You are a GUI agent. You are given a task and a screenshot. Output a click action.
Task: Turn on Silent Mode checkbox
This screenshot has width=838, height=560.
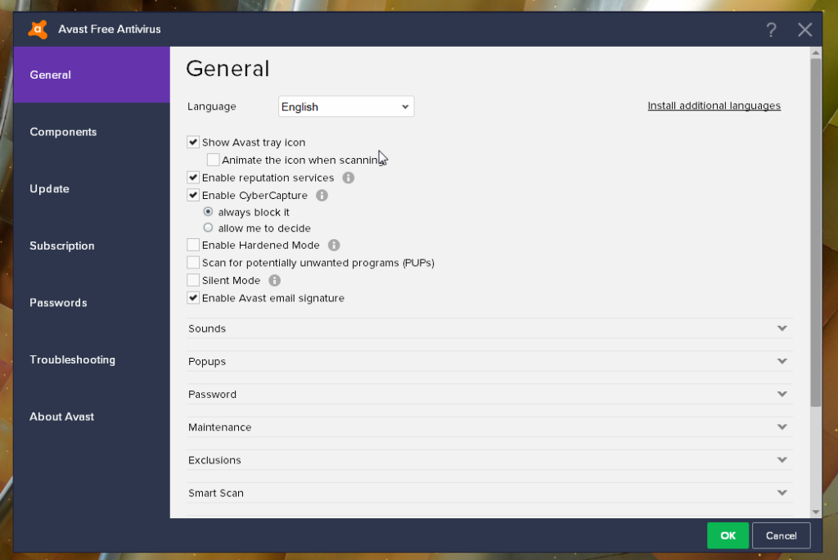pyautogui.click(x=193, y=280)
